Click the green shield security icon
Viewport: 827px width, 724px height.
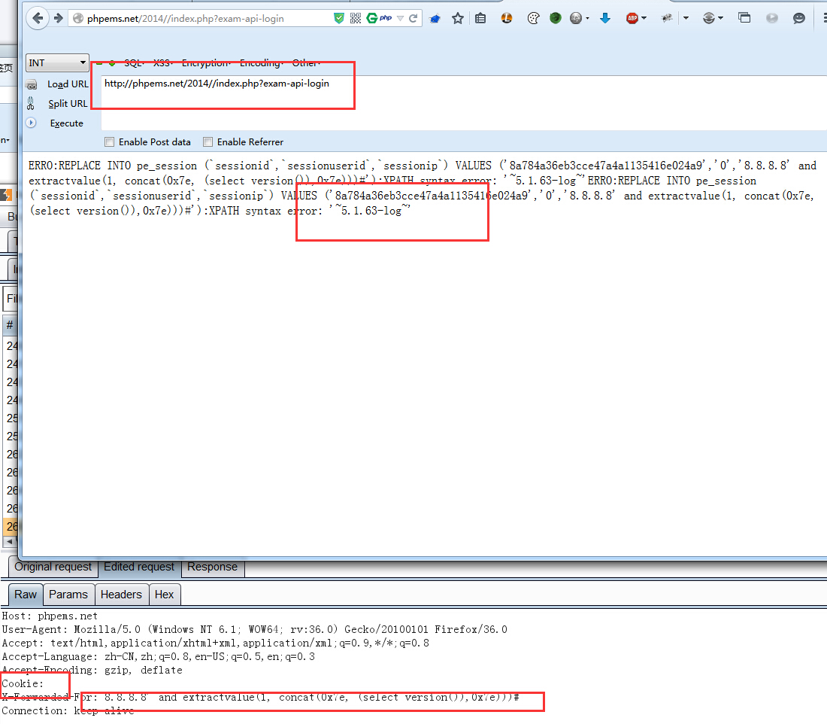coord(339,19)
